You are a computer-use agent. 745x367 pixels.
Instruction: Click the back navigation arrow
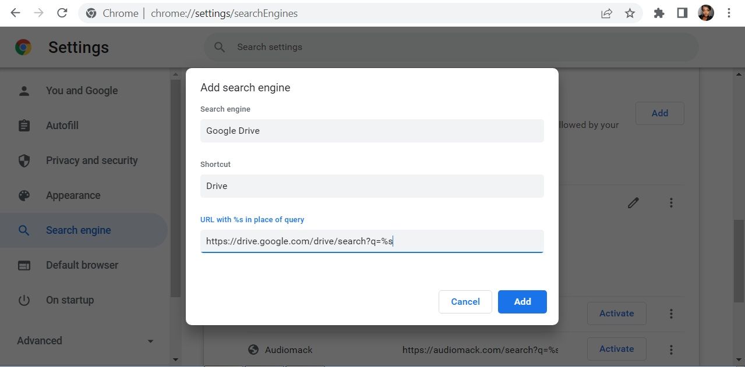pos(15,13)
